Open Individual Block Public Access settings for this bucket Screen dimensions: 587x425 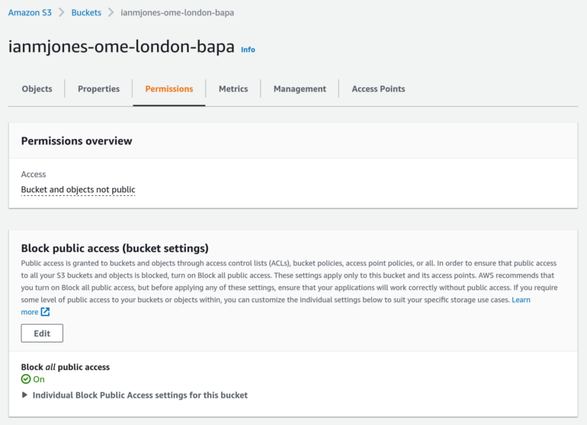click(x=140, y=395)
